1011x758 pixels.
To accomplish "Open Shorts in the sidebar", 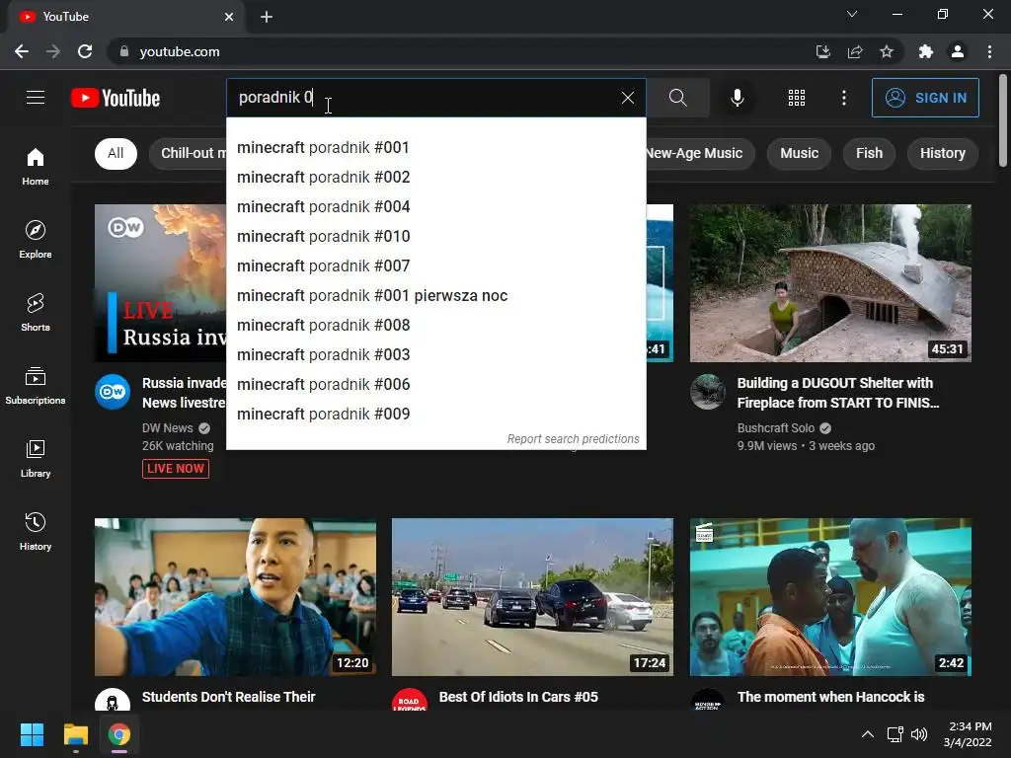I will pyautogui.click(x=36, y=312).
